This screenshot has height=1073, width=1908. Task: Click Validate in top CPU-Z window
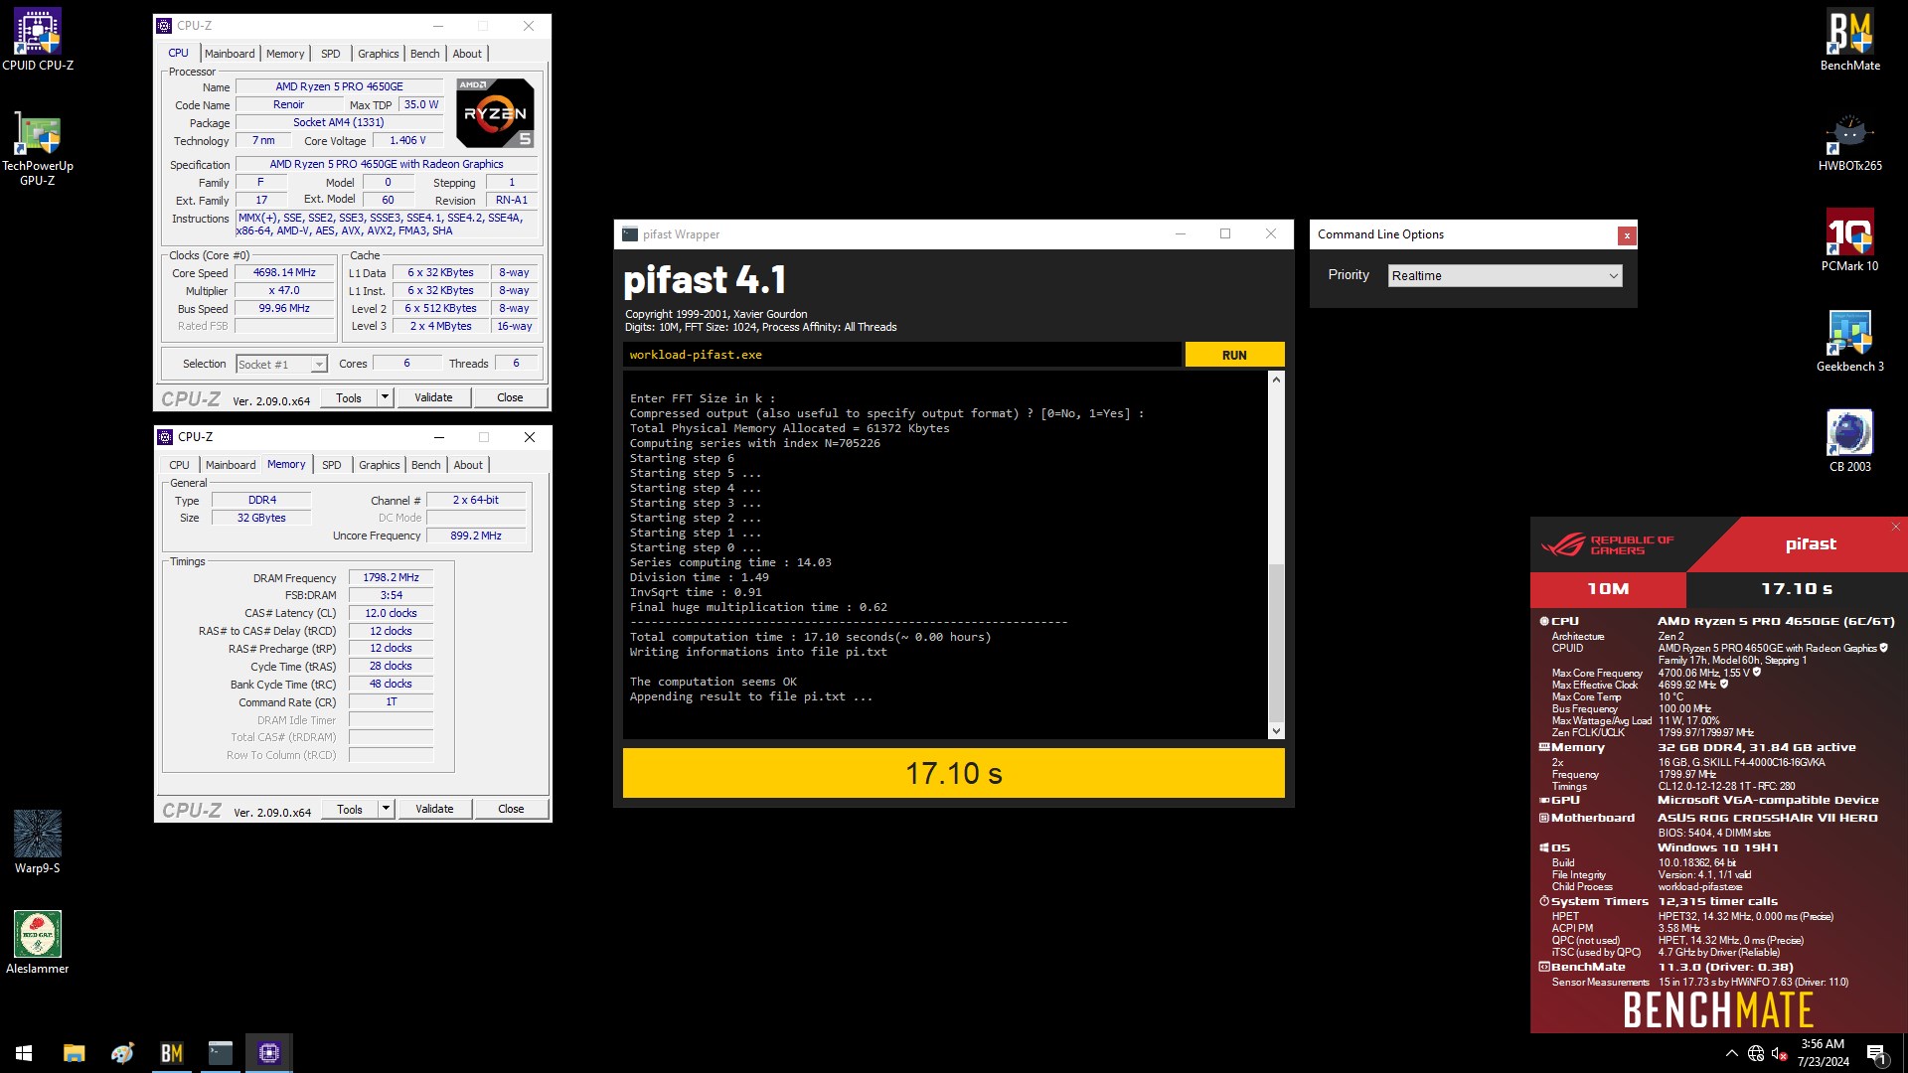tap(433, 397)
